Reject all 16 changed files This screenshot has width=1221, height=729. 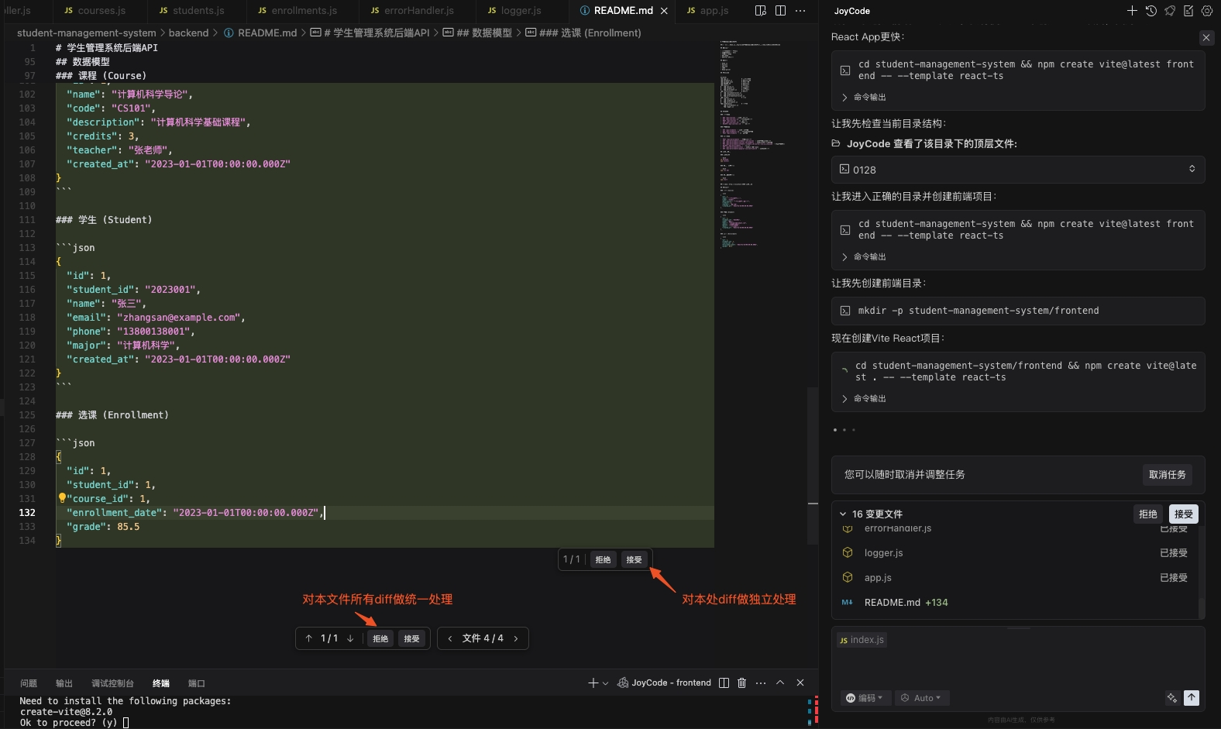pyautogui.click(x=1147, y=514)
